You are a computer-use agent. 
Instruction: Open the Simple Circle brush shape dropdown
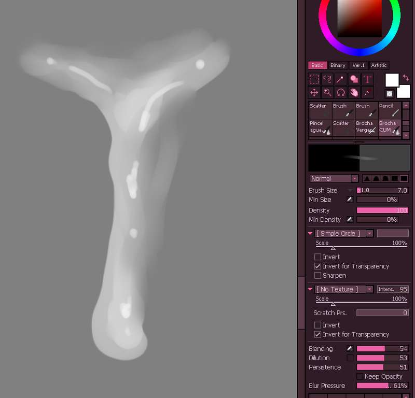(x=344, y=233)
